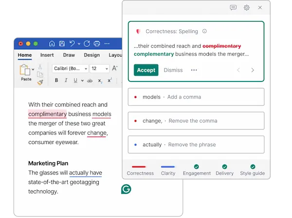
Task: Open the Undo history dropdown arrow
Action: pos(79,44)
